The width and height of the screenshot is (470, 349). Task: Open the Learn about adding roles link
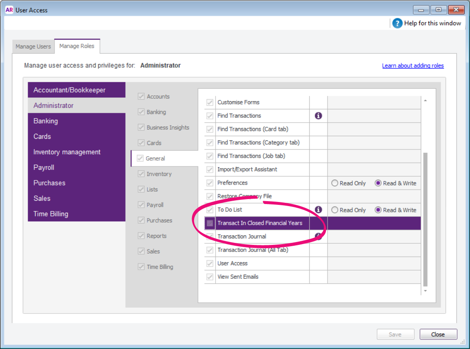point(413,66)
